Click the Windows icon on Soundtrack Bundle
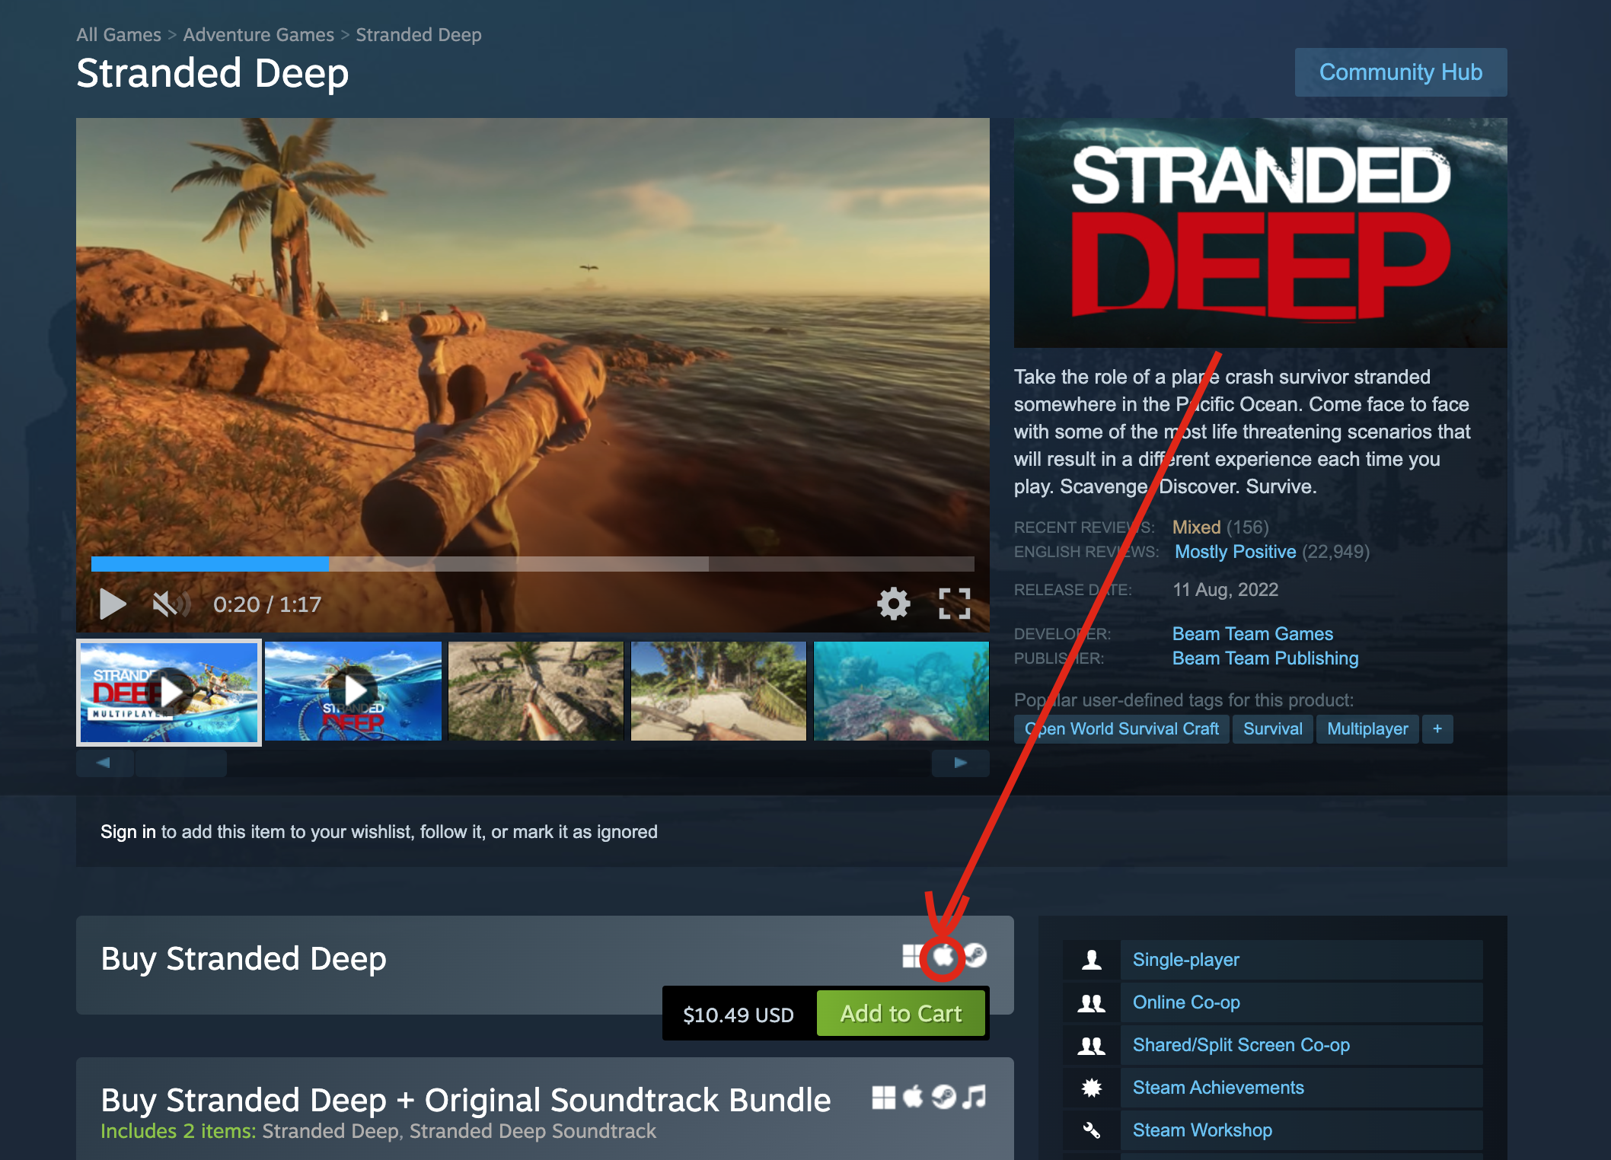 click(x=883, y=1097)
